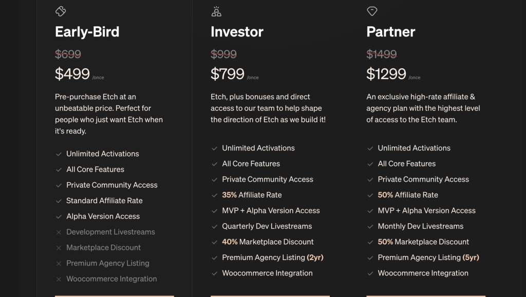Click the ticket icon above Early-Bird
Viewport: 526px width, 297px height.
(x=61, y=11)
